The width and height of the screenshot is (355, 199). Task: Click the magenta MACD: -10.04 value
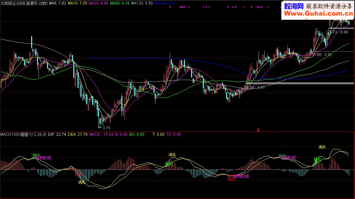pos(101,135)
